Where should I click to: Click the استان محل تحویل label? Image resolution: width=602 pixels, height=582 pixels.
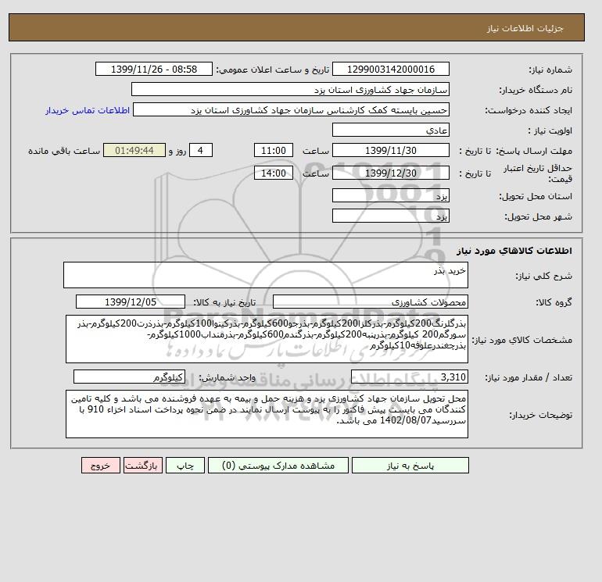click(536, 196)
